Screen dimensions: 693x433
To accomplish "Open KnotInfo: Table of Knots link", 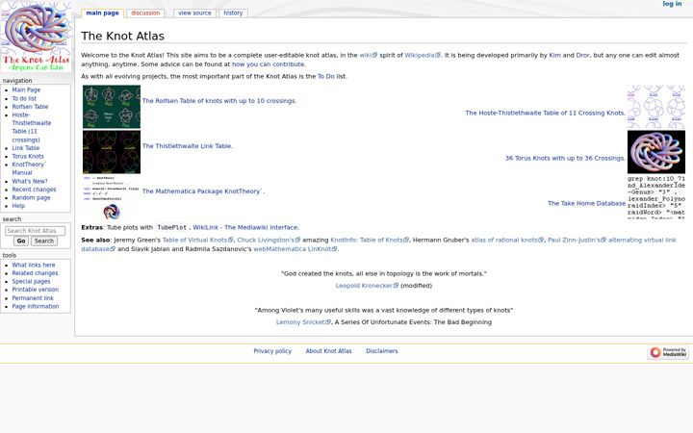I will click(370, 240).
